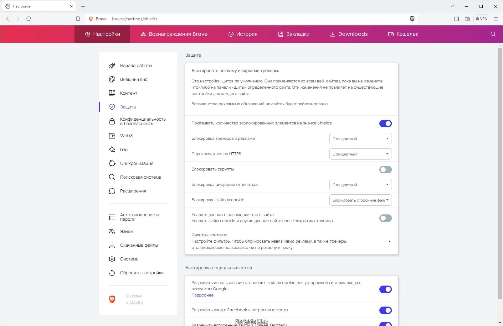The height and width of the screenshot is (326, 503).
Task: Open Блокировка цифровых отпечатков dropdown
Action: coord(360,185)
